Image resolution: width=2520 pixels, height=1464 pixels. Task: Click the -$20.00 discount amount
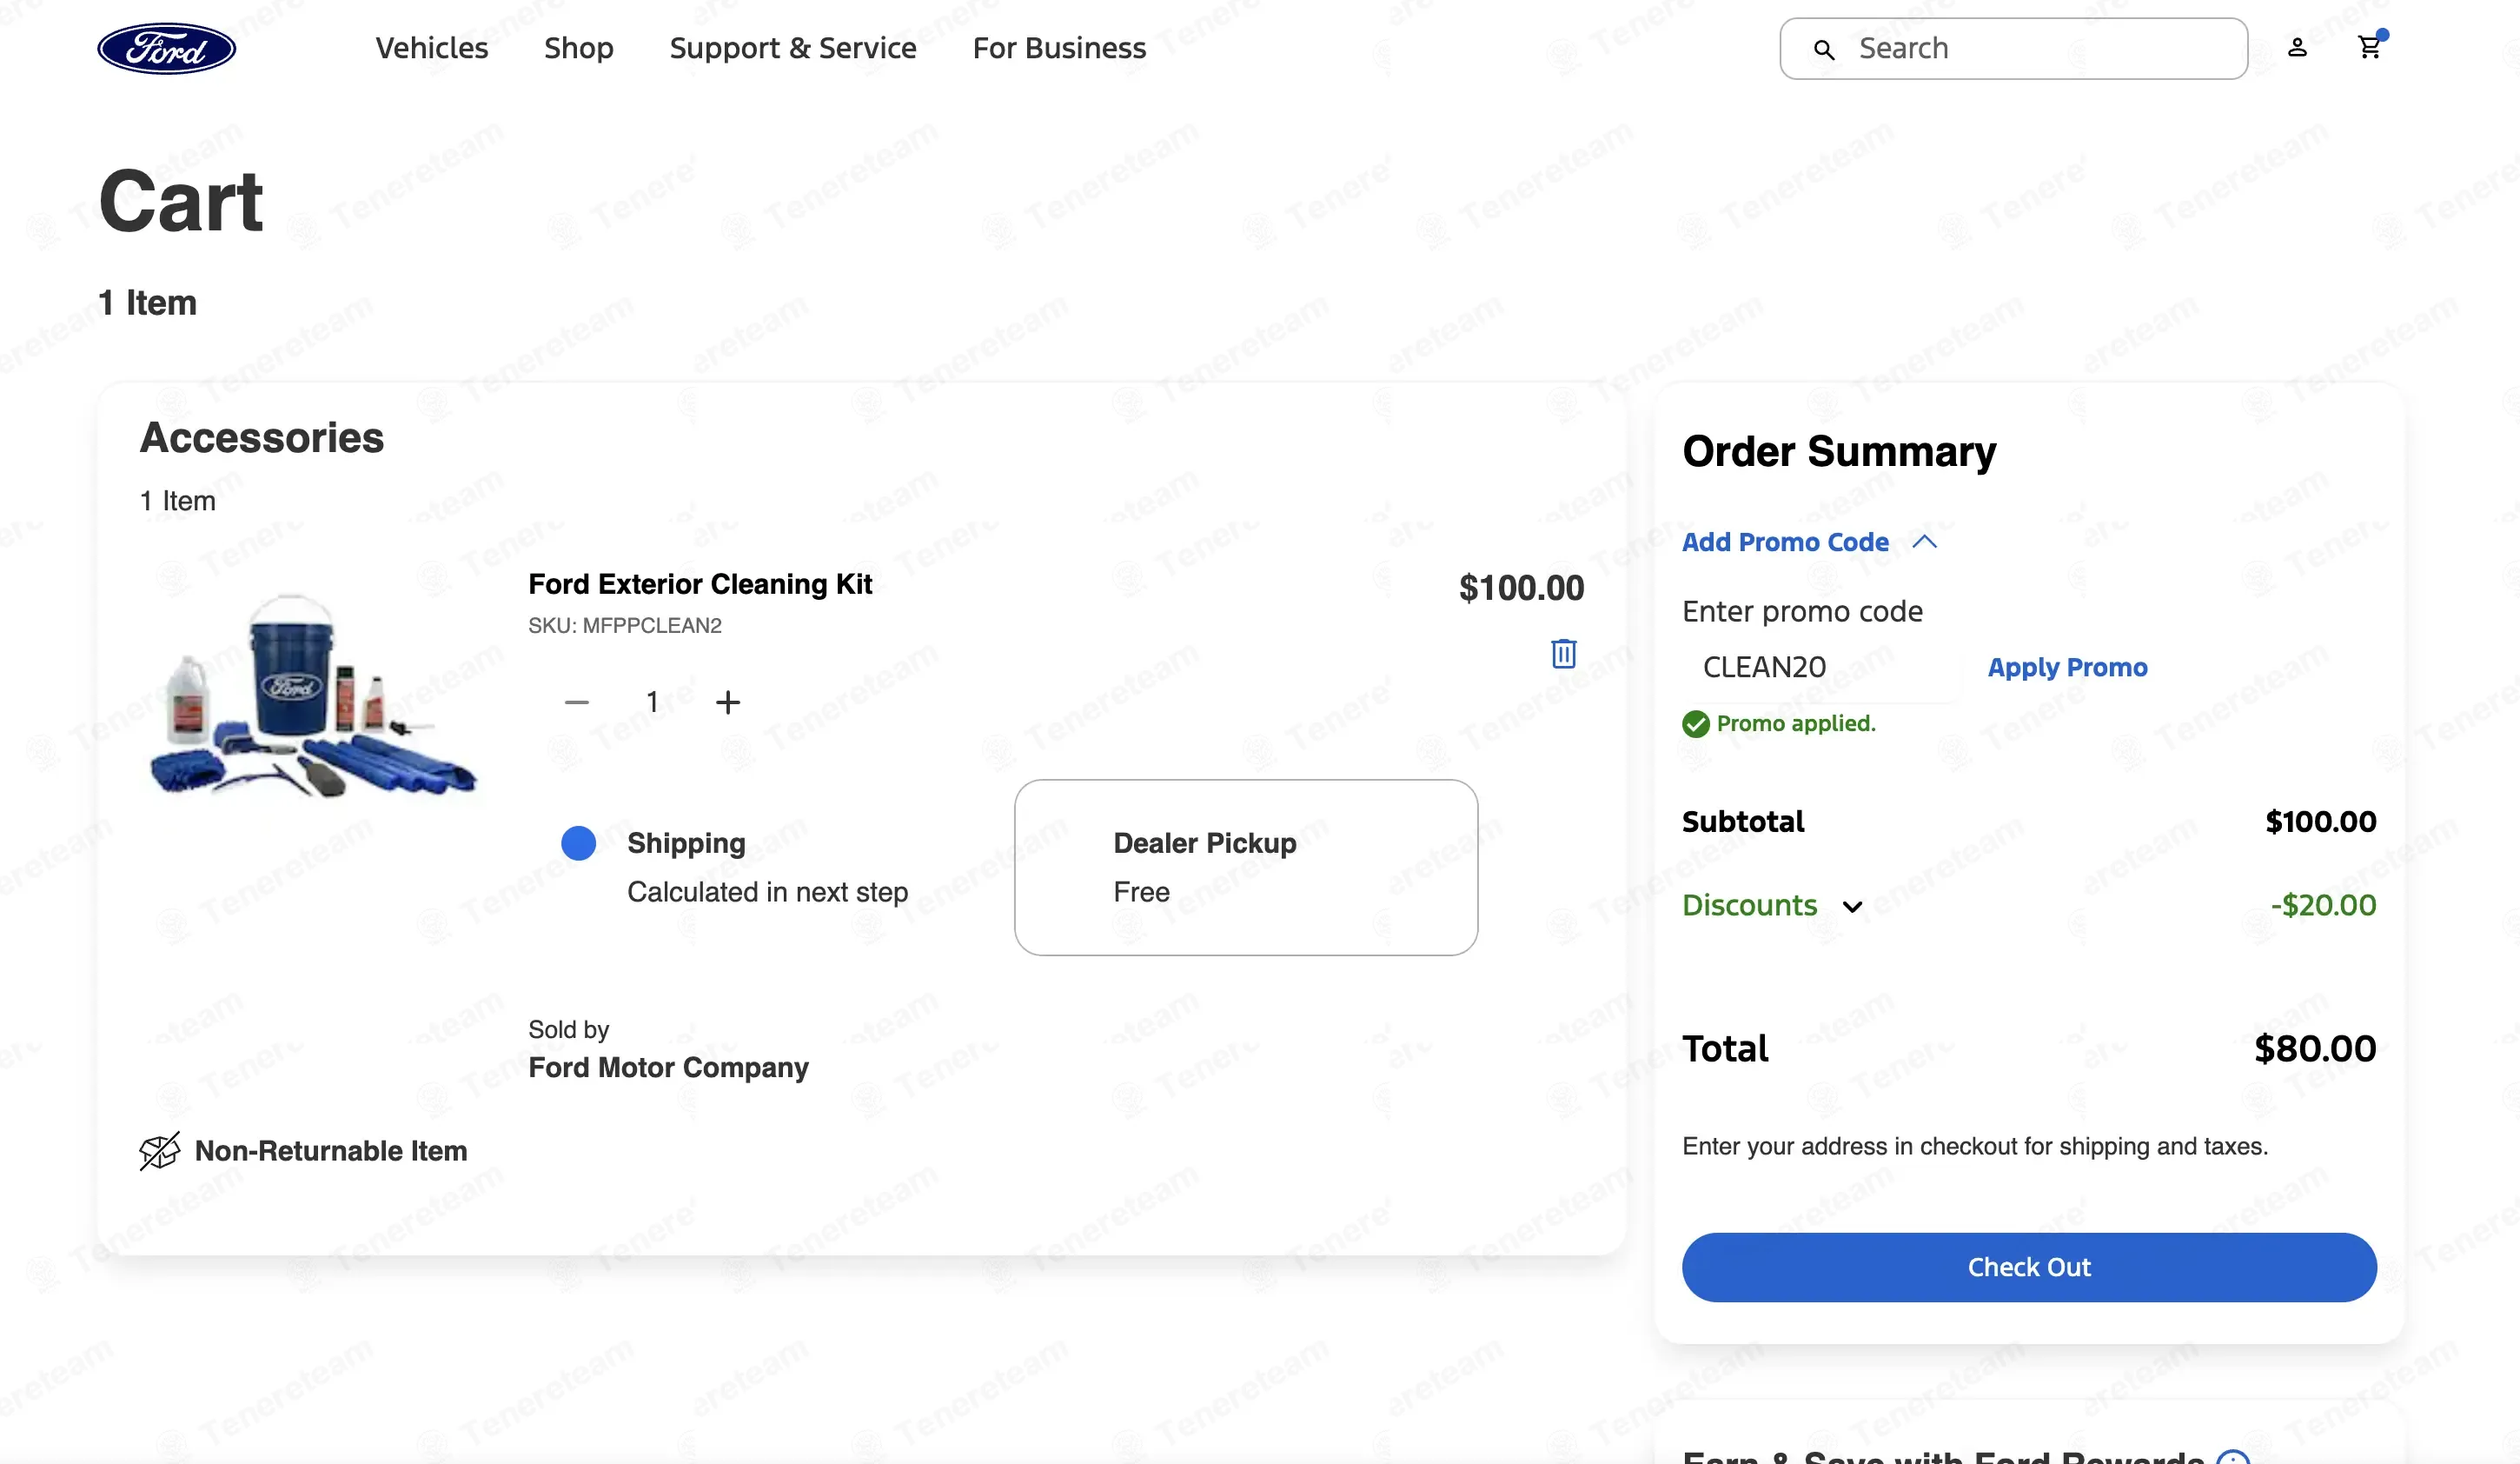pyautogui.click(x=2323, y=905)
